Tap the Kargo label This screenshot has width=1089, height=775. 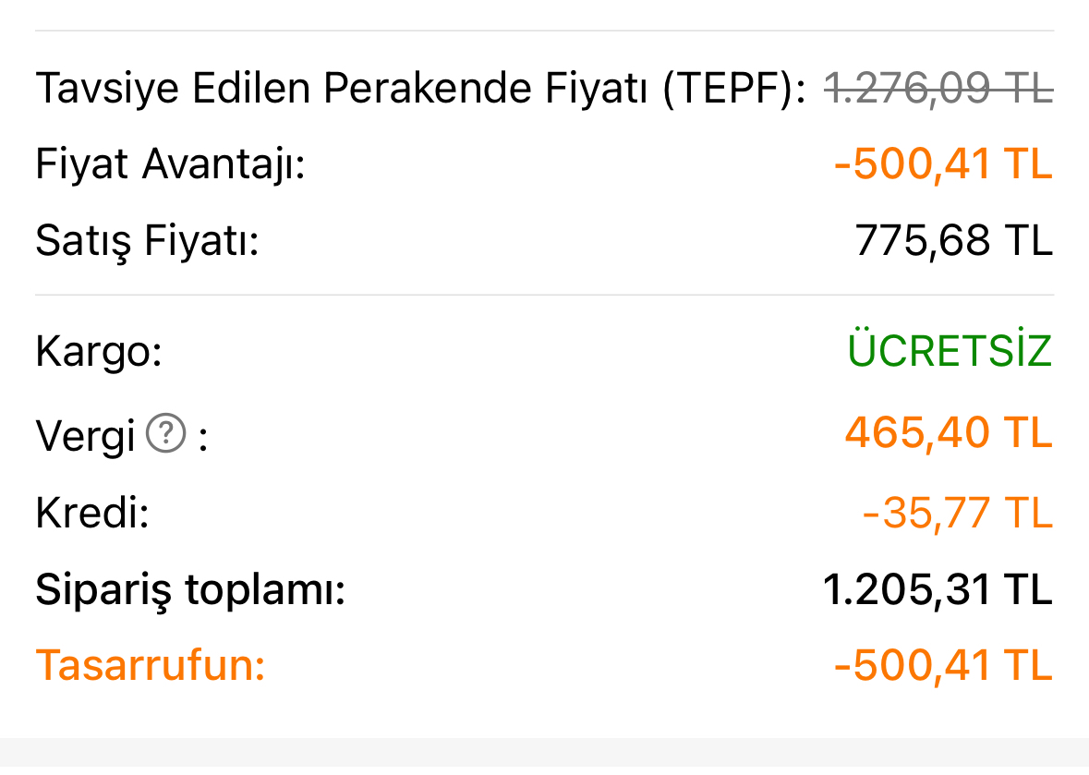coord(99,352)
